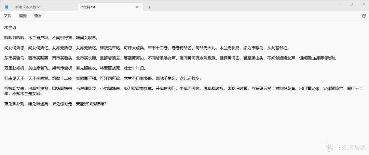Open the 编辑 menu
The width and height of the screenshot is (369, 155).
[23, 16]
